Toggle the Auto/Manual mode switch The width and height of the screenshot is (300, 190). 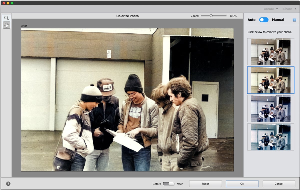pyautogui.click(x=264, y=20)
